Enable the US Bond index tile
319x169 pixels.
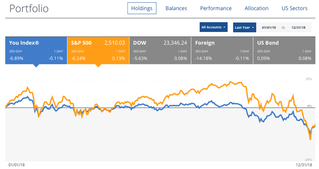click(284, 51)
